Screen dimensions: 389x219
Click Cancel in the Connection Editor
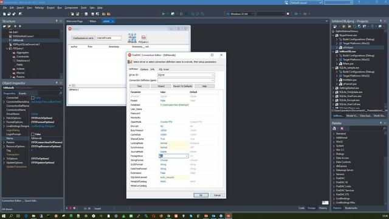tap(217, 195)
